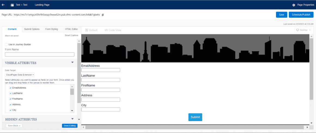Click the Test > Test folder icon
316x133 pixels.
click(12, 5)
